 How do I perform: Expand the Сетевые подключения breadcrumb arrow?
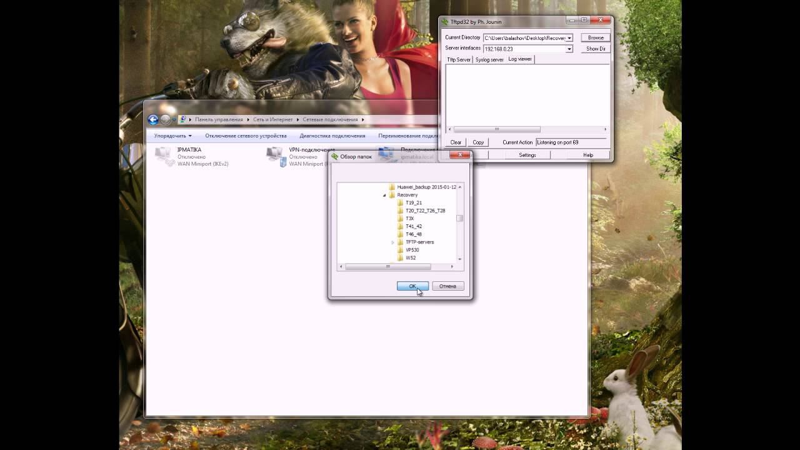(x=362, y=119)
